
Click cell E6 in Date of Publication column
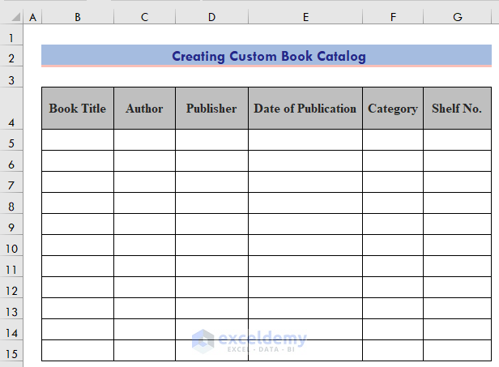[x=305, y=161]
